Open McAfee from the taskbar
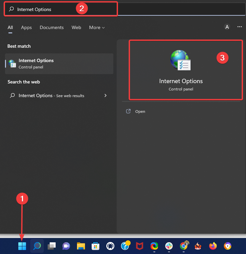Image resolution: width=246 pixels, height=254 pixels. point(139,246)
